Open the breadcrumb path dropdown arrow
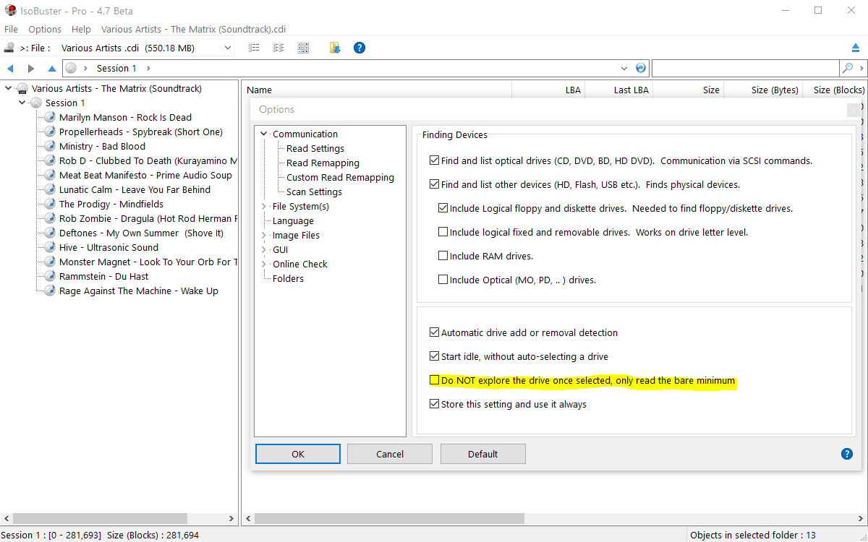 [x=625, y=68]
